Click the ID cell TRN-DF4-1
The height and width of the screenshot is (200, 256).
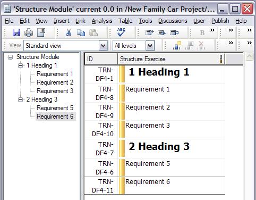point(101,74)
